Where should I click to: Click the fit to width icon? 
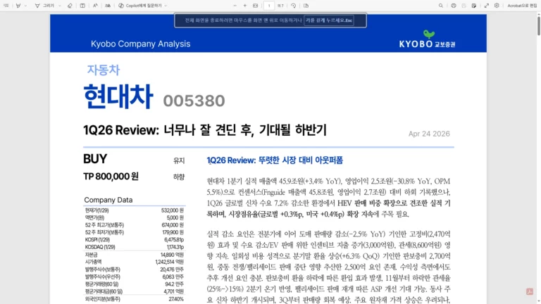tap(255, 6)
